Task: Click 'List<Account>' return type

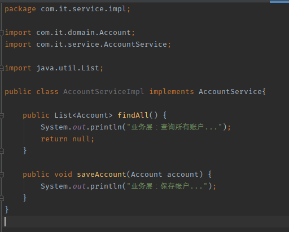Action: 84,115
